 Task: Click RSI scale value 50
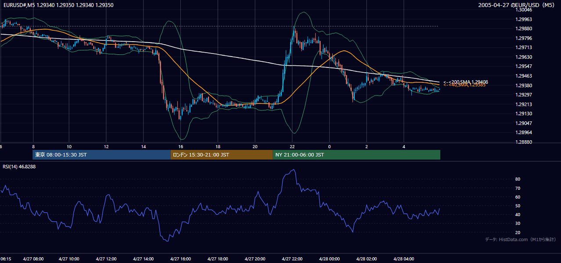518,206
